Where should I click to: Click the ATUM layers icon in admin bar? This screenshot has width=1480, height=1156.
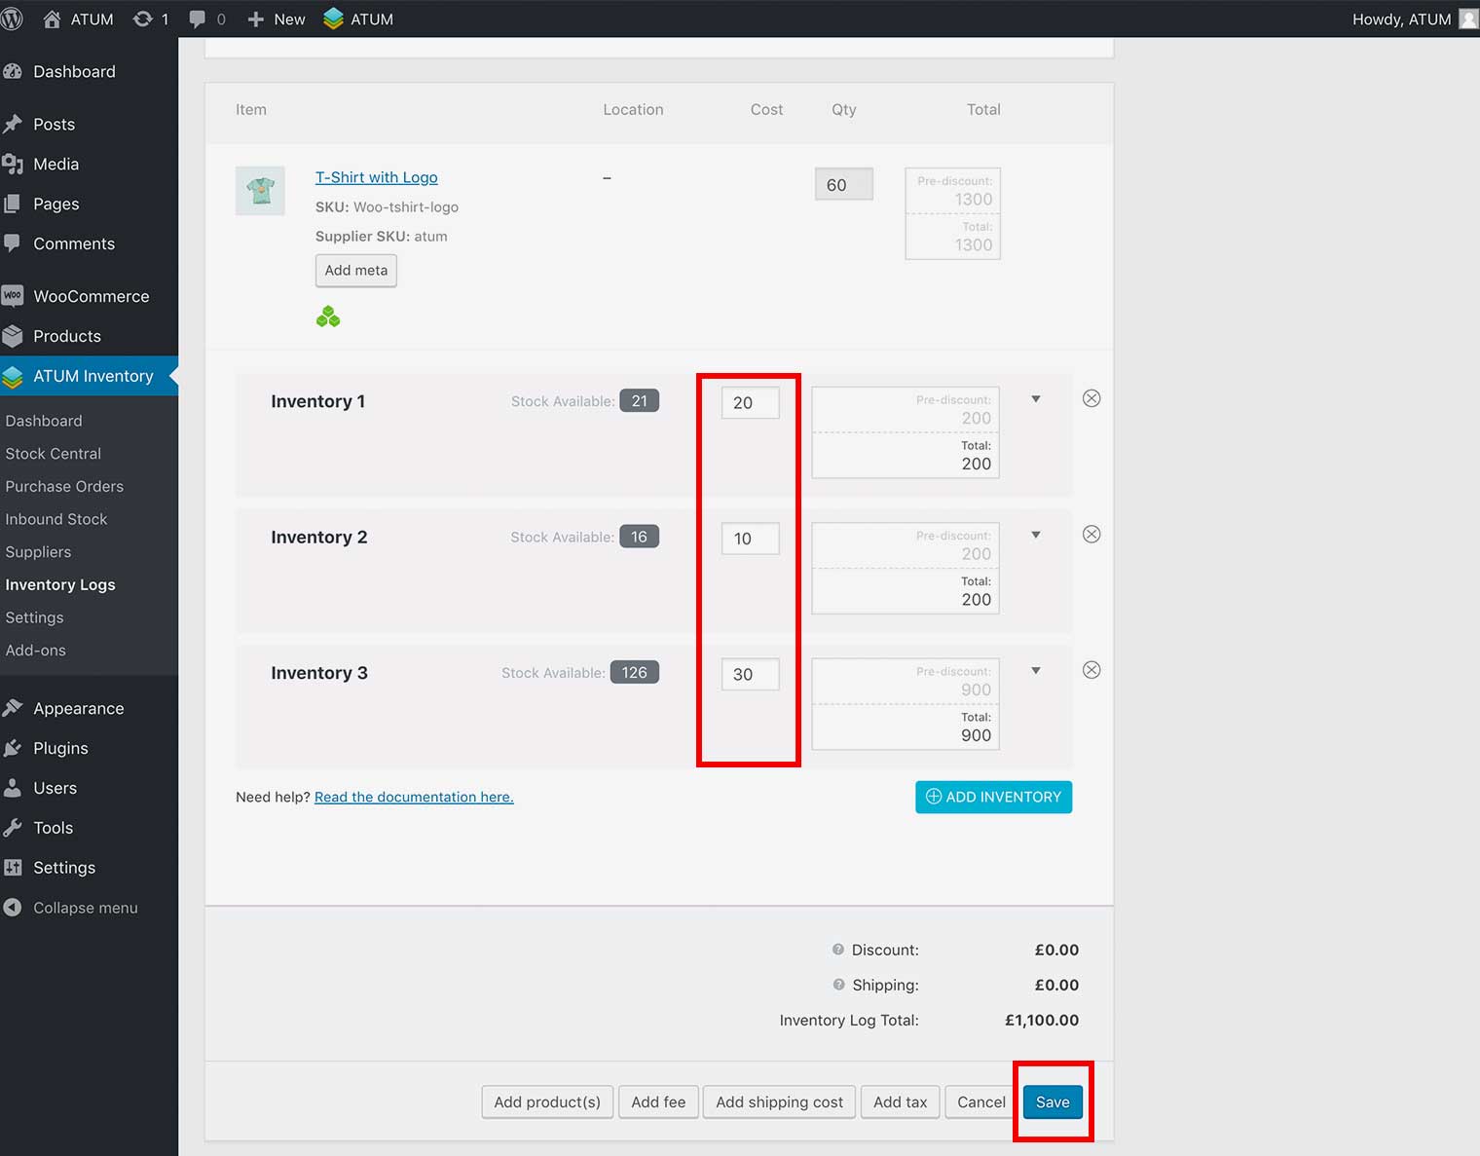pos(334,19)
